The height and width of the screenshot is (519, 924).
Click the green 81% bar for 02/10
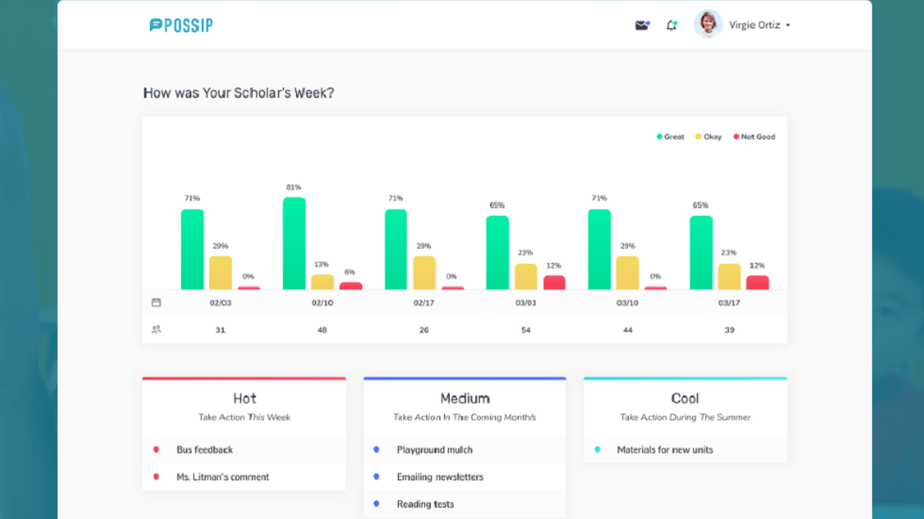point(294,244)
